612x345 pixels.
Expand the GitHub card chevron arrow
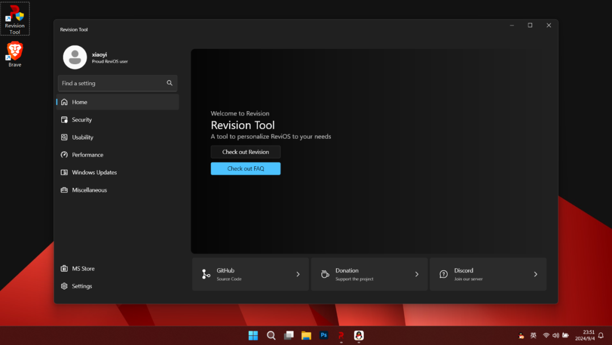coord(298,274)
